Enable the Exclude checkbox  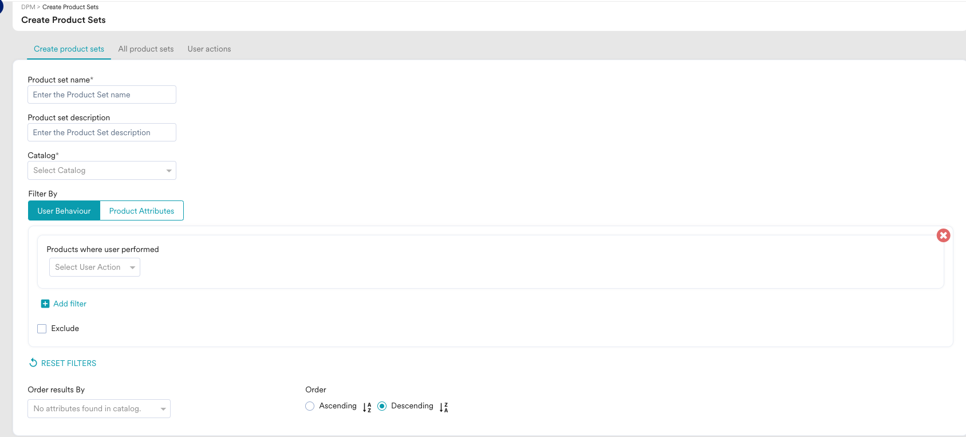coord(42,329)
